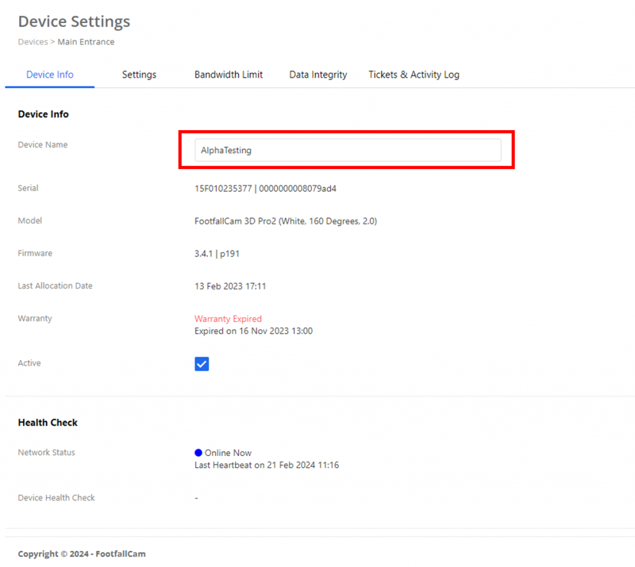This screenshot has height=567, width=635.
Task: Switch to the Settings tab
Action: 139,74
